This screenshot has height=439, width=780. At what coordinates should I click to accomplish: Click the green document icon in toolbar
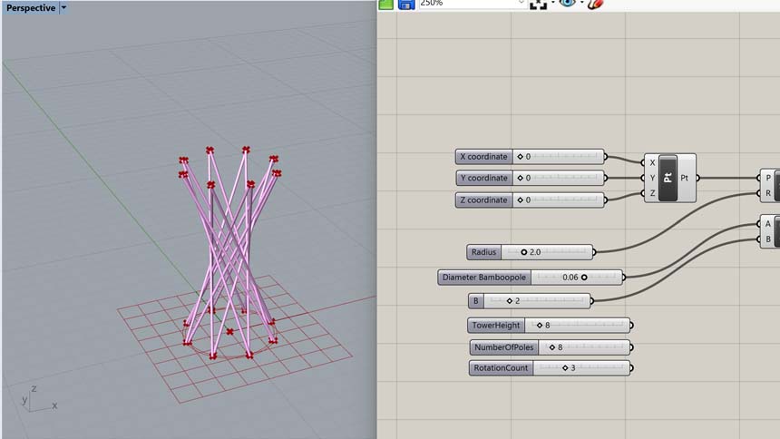[386, 5]
